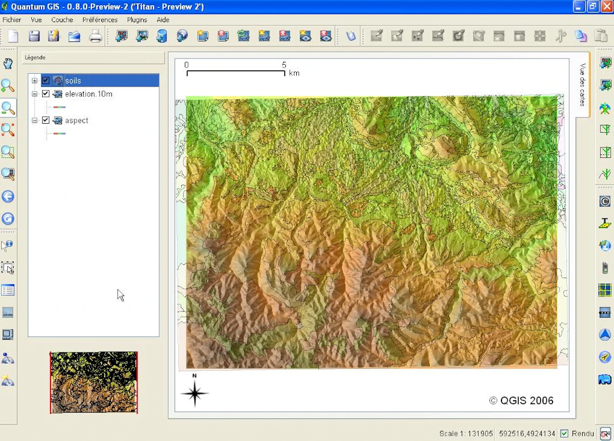Image resolution: width=614 pixels, height=441 pixels.
Task: Open the attribute table tool
Action: 8,289
